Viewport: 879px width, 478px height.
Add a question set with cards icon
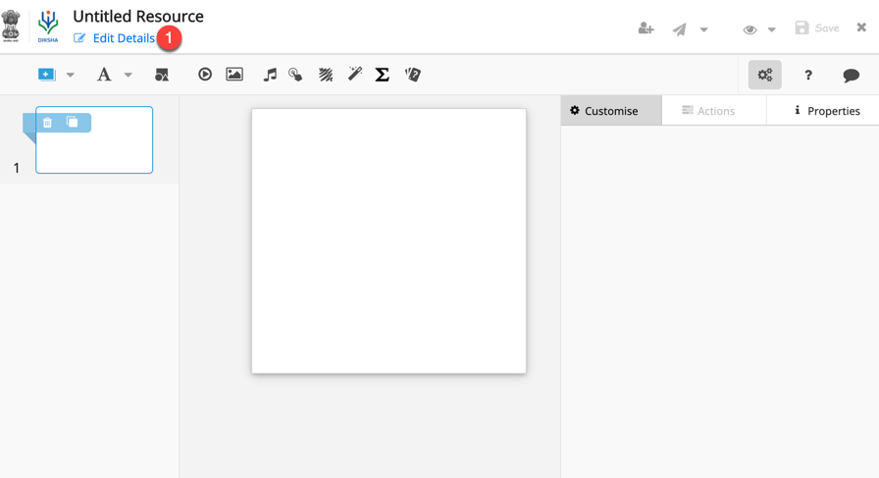[413, 75]
